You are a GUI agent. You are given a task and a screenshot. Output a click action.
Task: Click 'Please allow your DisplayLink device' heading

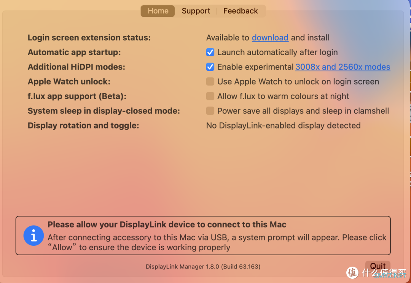tap(167, 224)
